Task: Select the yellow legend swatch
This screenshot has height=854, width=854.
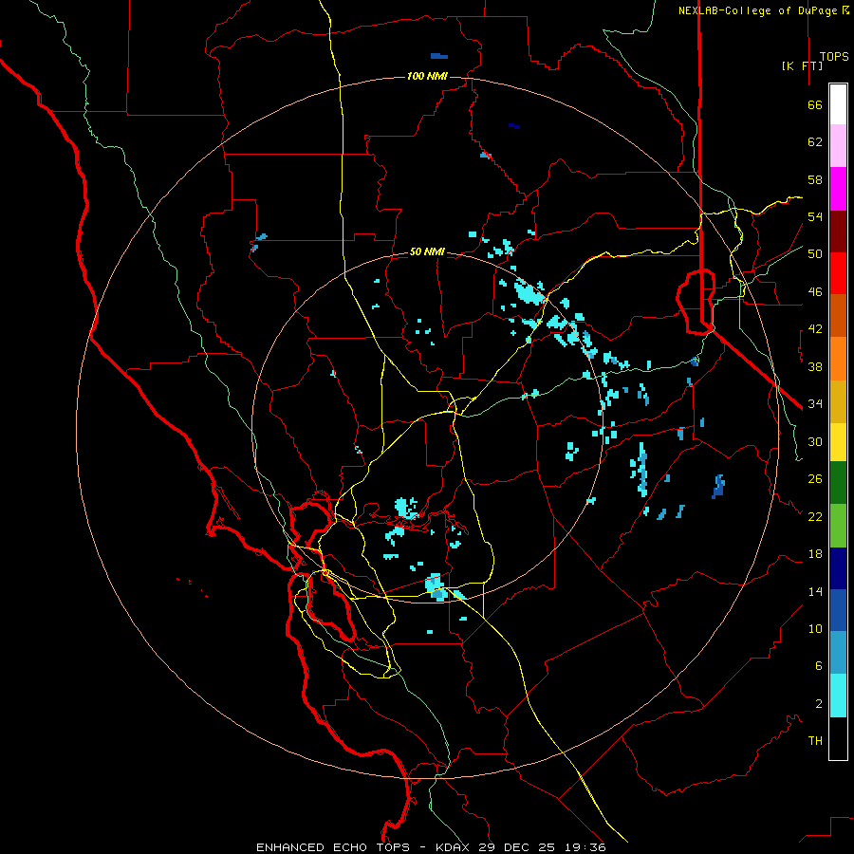Action: (x=838, y=442)
